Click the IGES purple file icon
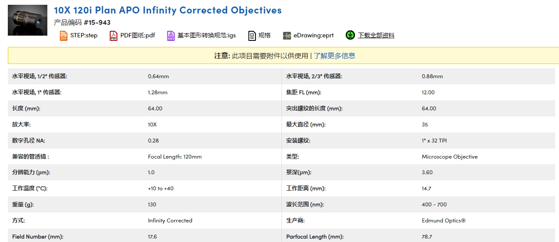 [171, 36]
